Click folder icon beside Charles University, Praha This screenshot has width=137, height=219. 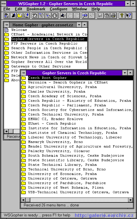point(23,91)
